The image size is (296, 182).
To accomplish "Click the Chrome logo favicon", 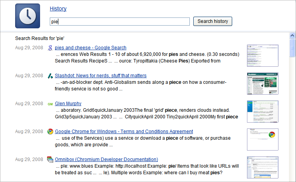I will click(x=50, y=132).
